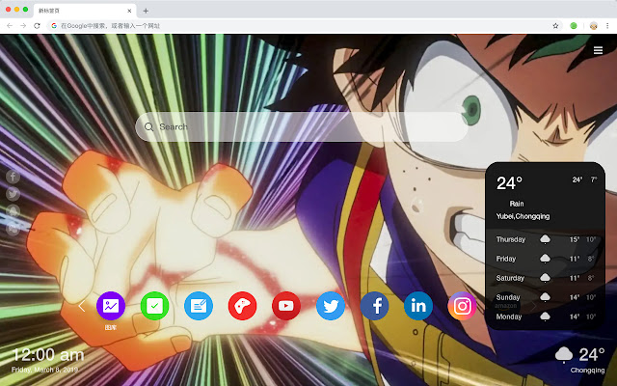The width and height of the screenshot is (617, 386).
Task: Click the Rain condition label
Action: point(517,204)
